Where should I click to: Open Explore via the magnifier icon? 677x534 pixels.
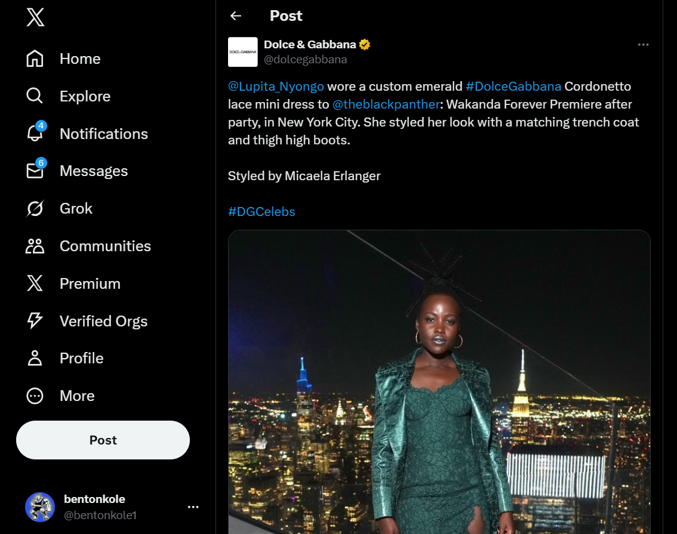coord(35,96)
